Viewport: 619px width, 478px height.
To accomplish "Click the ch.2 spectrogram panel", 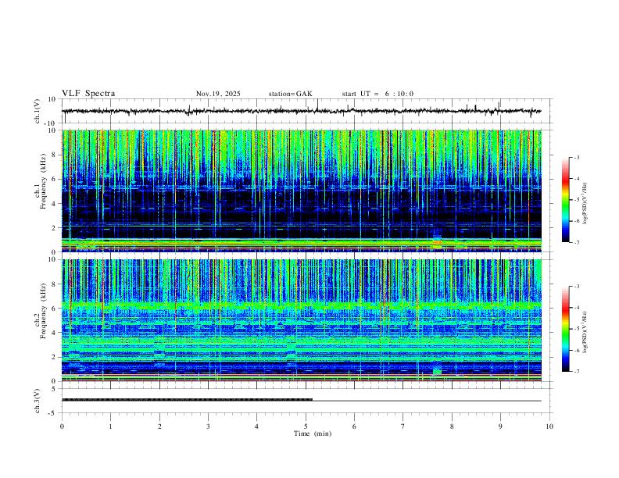I will coord(301,320).
